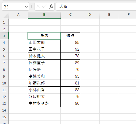The width and height of the screenshot is (136, 124).
Task: Select the score cell showing 70
Action: click(70, 70)
